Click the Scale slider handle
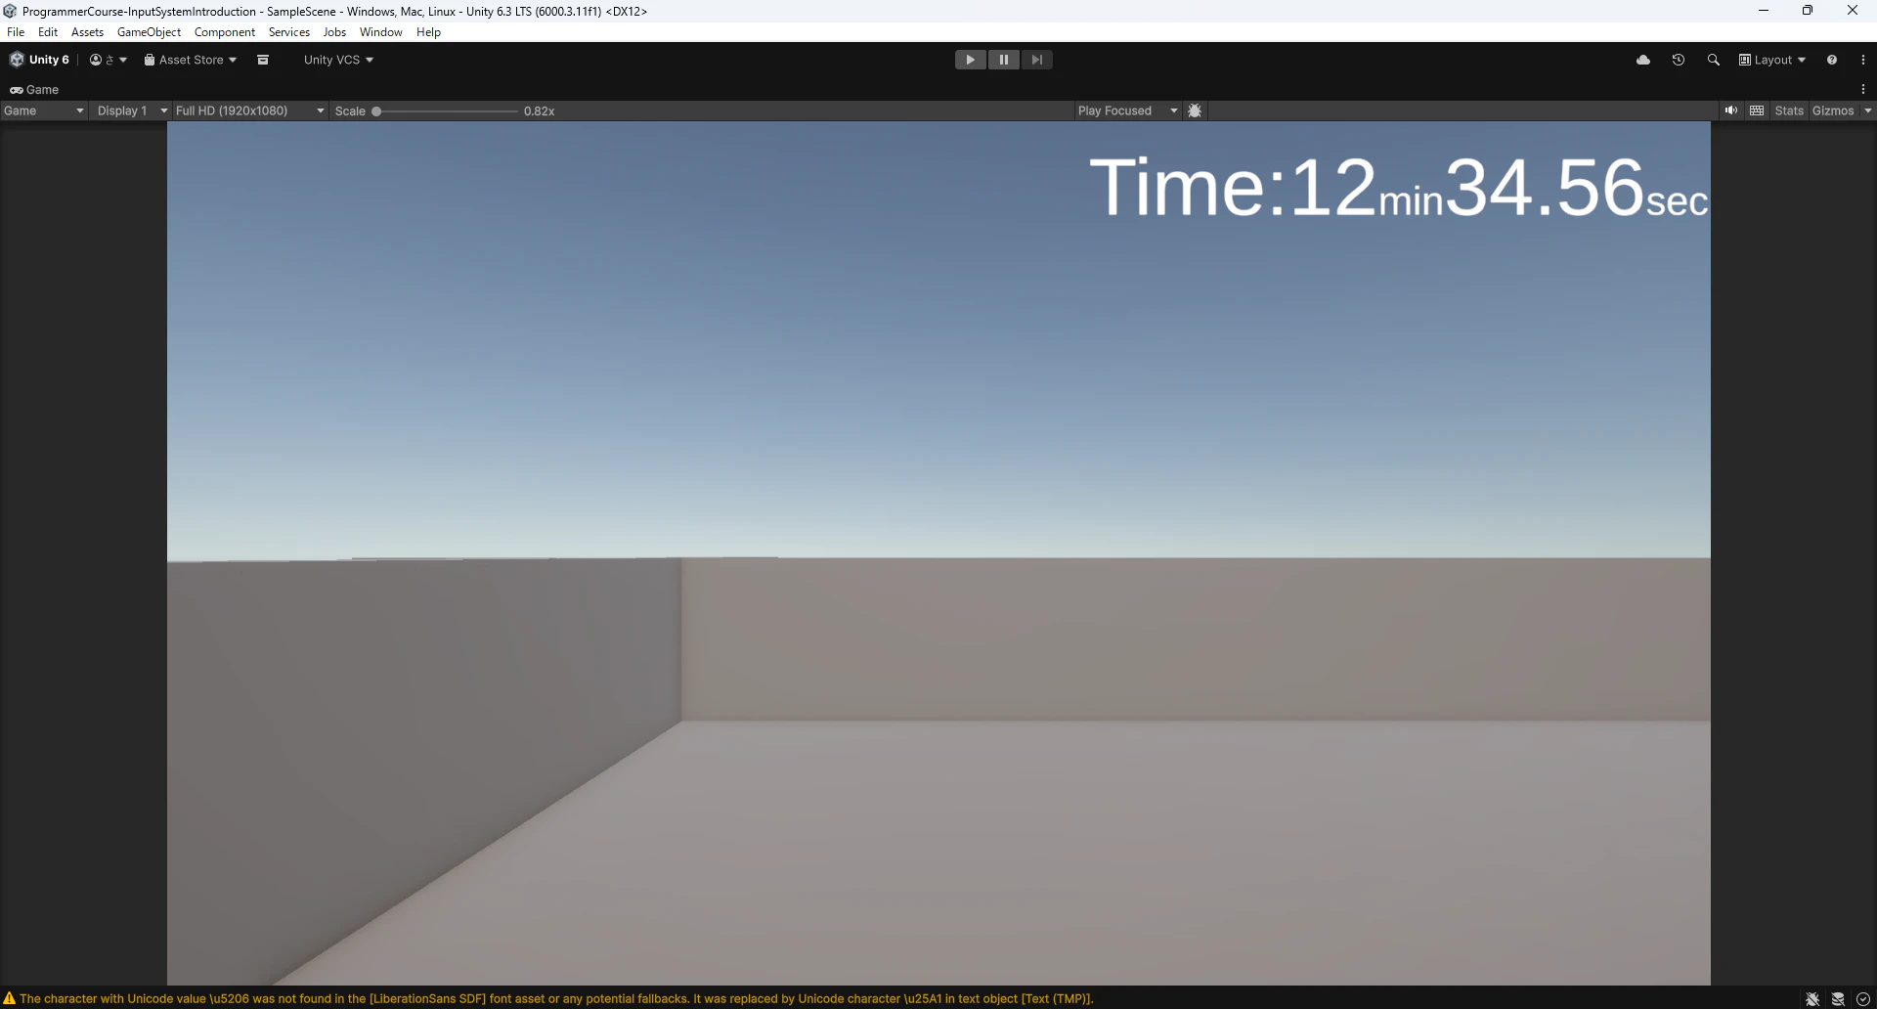This screenshot has width=1877, height=1009. pos(376,111)
